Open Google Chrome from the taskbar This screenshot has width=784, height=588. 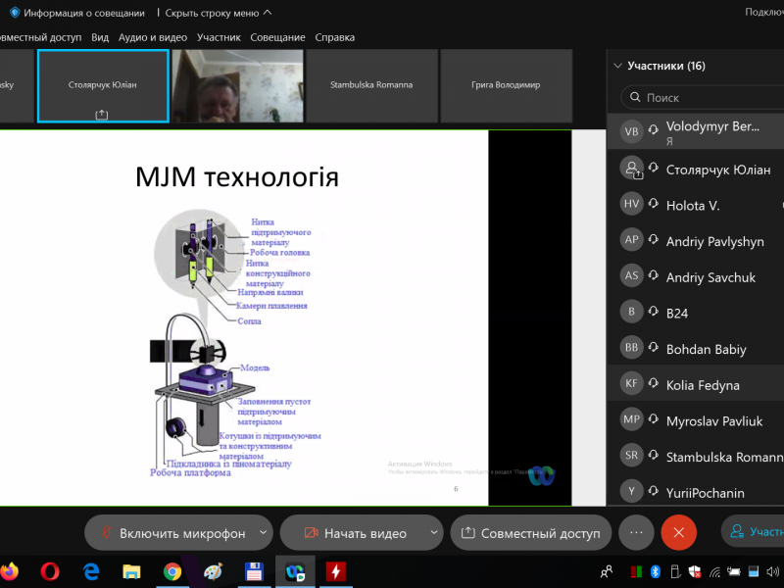click(x=172, y=571)
